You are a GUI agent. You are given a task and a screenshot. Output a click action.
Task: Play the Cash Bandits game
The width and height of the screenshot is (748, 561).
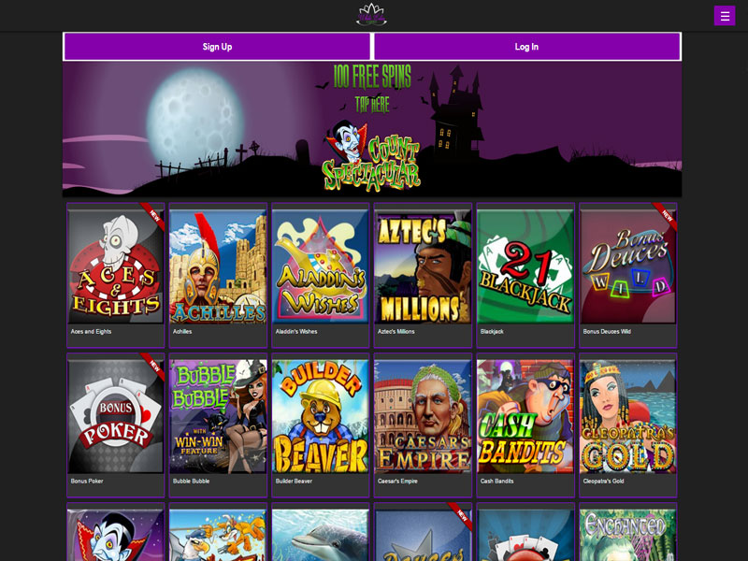[x=525, y=425]
